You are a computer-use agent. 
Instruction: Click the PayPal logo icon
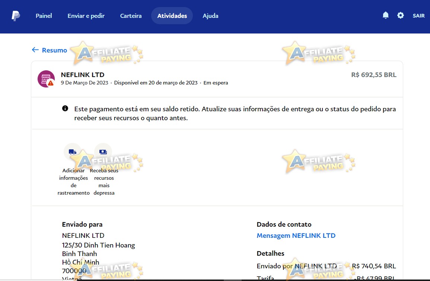pos(16,16)
